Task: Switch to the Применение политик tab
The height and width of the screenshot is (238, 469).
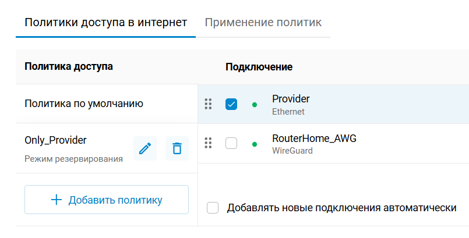Action: point(263,23)
